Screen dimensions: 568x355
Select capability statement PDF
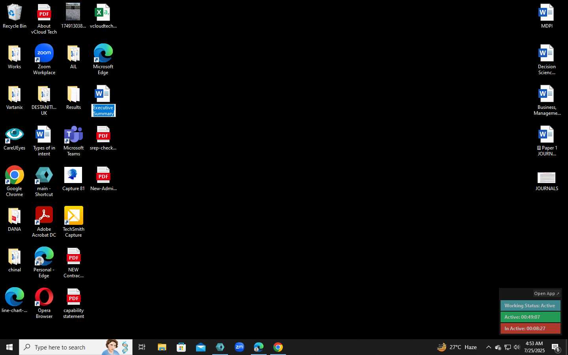click(x=73, y=303)
